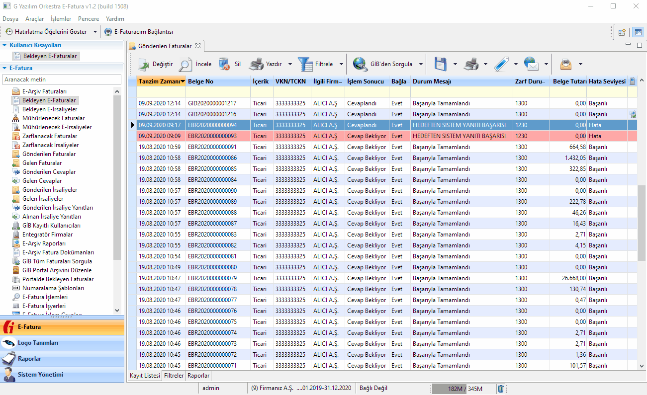The width and height of the screenshot is (647, 395).
Task: Delete record with the Sil icon
Action: click(225, 64)
